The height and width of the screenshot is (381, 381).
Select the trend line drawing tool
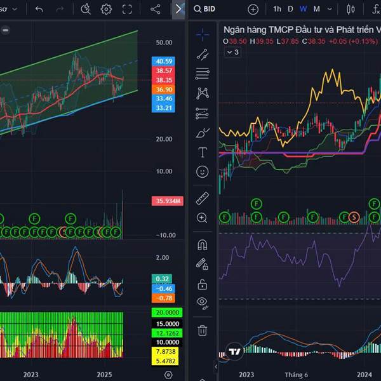coord(203,54)
